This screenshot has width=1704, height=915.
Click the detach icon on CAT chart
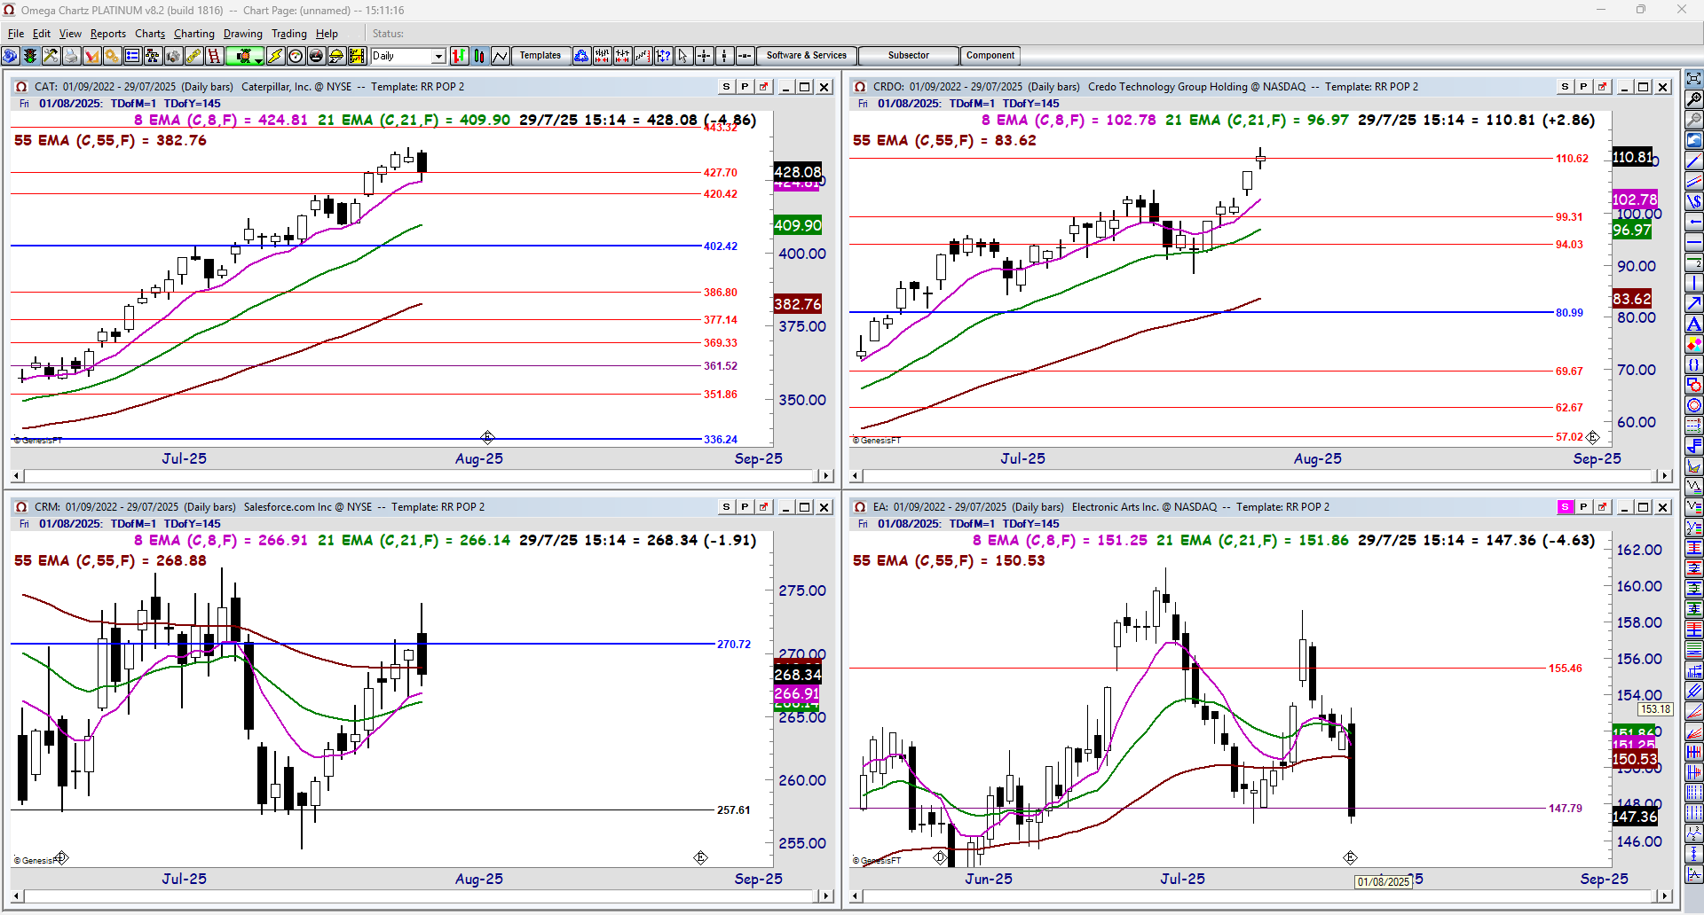click(763, 87)
